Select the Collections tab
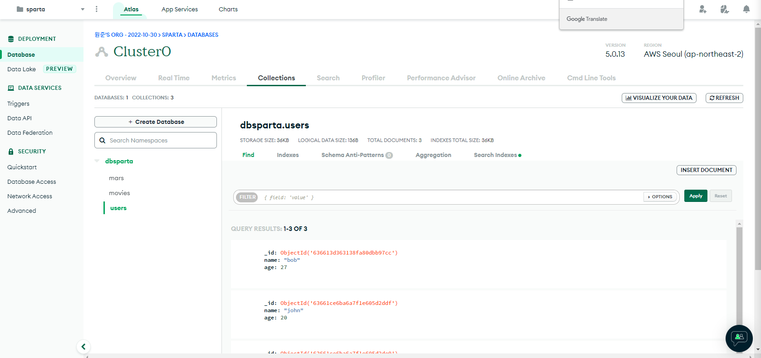The width and height of the screenshot is (761, 358). tap(276, 78)
